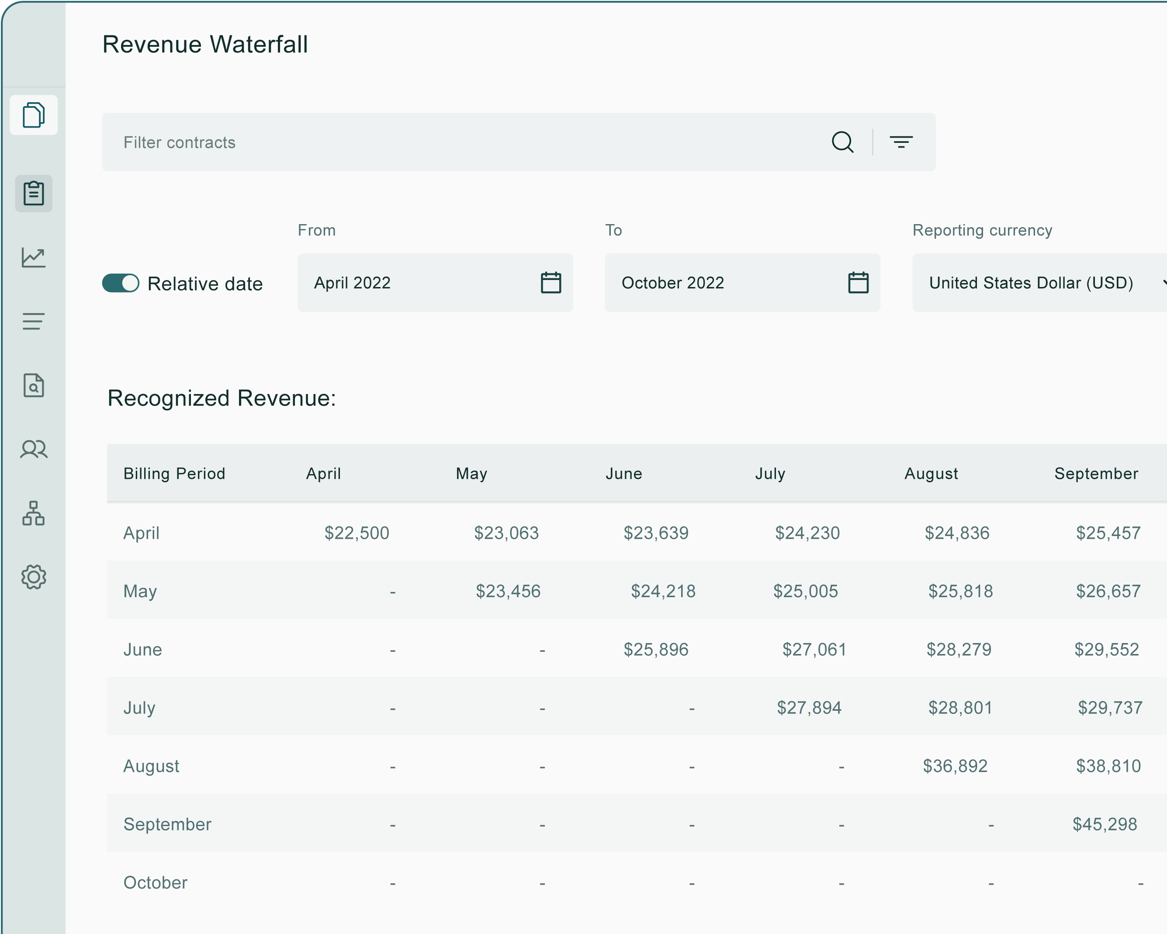Click the $29,552 cell
Viewport: 1167px width, 934px height.
pos(1107,649)
